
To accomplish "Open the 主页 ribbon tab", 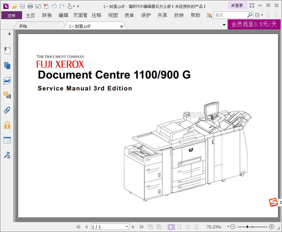I will [x=30, y=16].
